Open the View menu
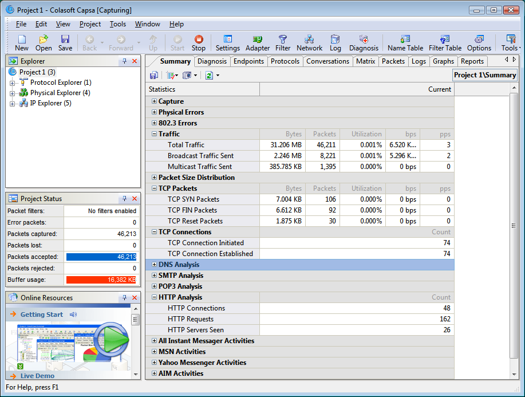This screenshot has height=397, width=525. (x=63, y=24)
